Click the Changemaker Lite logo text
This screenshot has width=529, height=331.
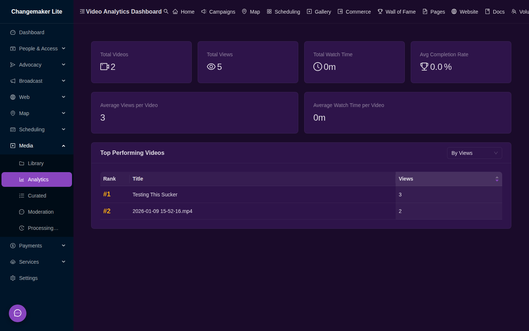tap(37, 11)
